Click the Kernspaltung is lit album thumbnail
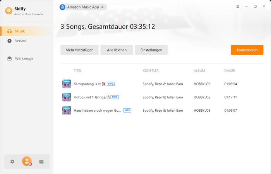The image size is (271, 174). [66, 84]
